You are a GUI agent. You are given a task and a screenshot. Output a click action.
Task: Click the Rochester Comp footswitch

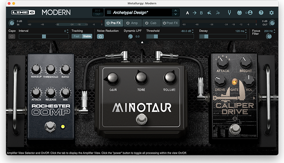(x=50, y=126)
